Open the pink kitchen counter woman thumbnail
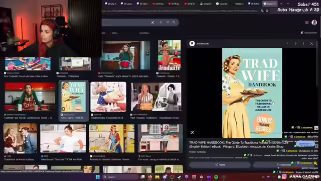This screenshot has width=321, height=181. 160,139
